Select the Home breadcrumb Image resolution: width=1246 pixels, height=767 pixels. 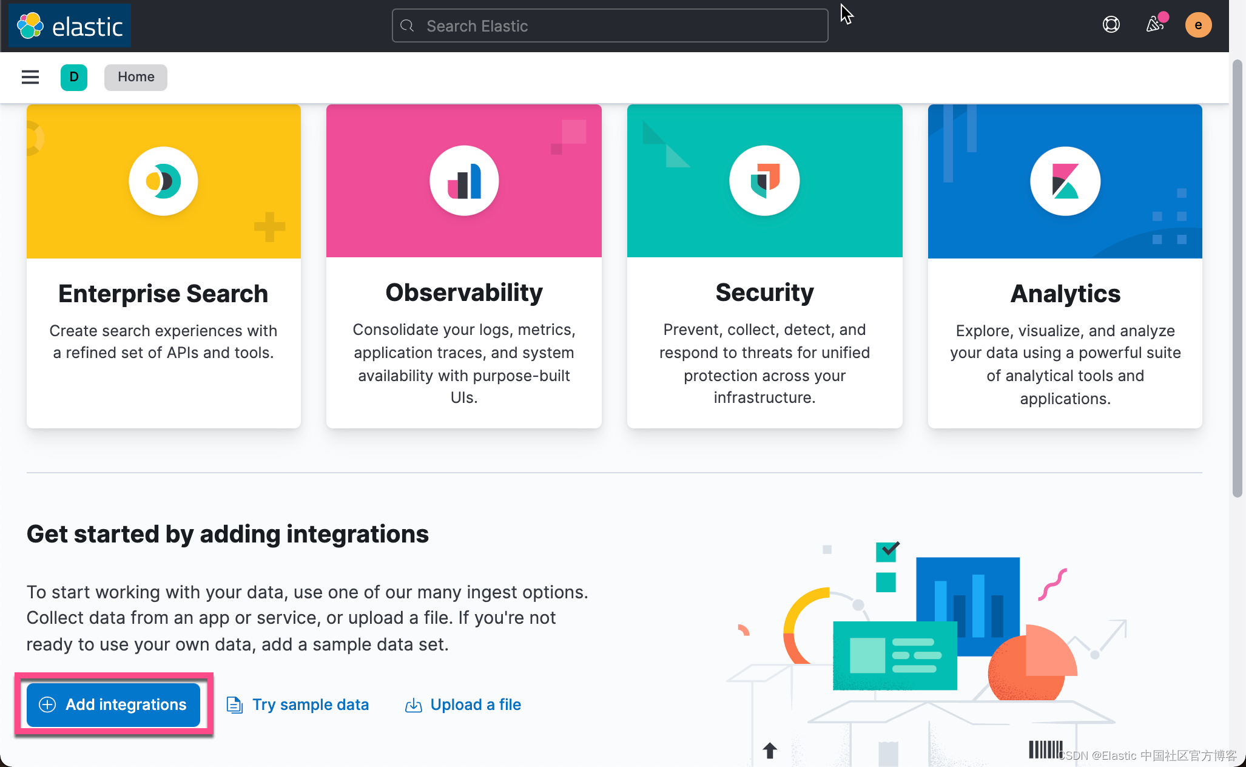click(x=135, y=77)
